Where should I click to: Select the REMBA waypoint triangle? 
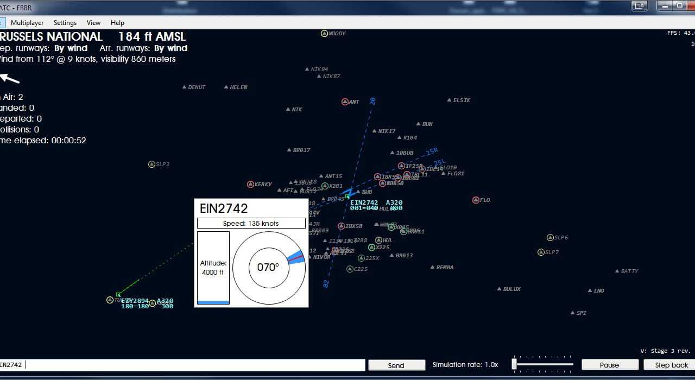pos(432,268)
